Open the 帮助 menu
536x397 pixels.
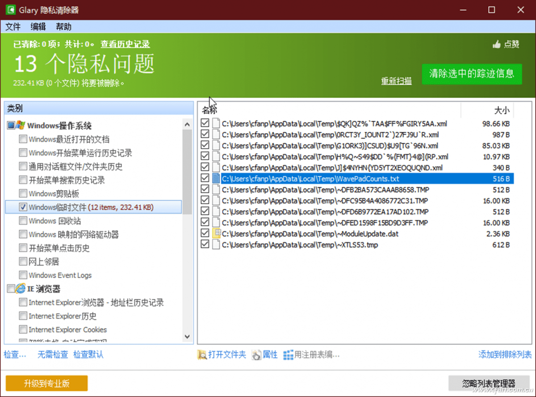[x=64, y=27]
